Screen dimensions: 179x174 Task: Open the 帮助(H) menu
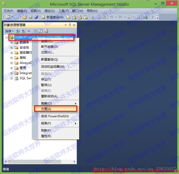click(x=92, y=11)
